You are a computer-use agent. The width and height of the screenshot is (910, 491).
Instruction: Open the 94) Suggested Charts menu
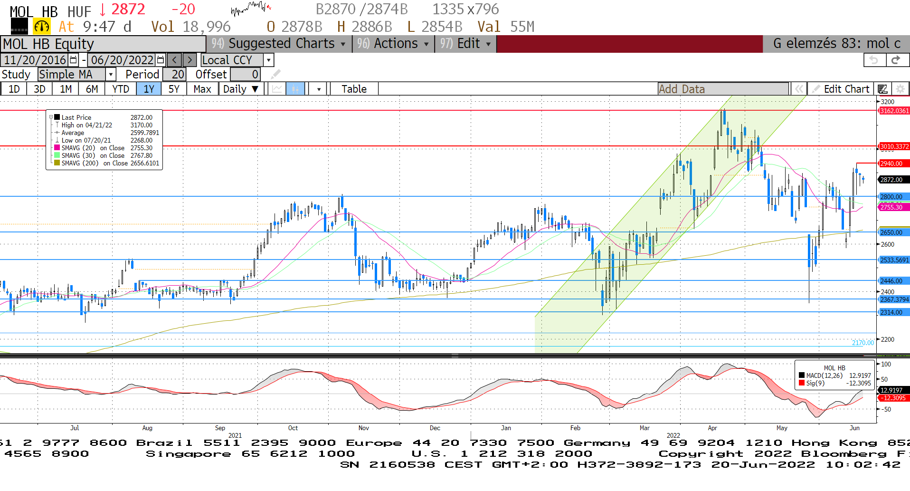coord(279,43)
